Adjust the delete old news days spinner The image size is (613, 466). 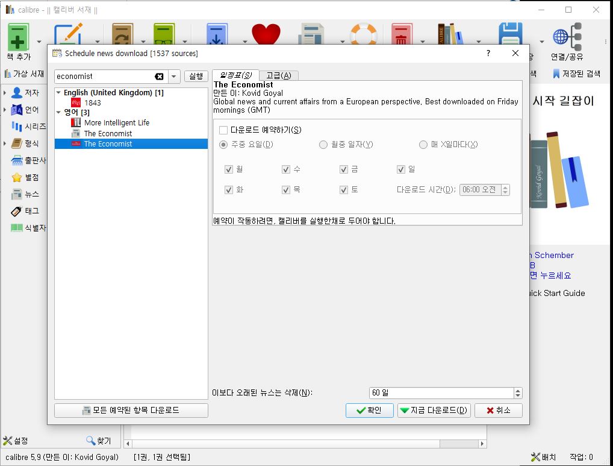pos(518,393)
